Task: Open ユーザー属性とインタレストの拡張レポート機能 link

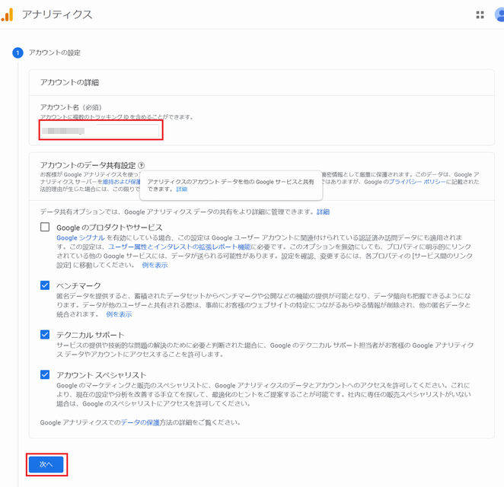Action: point(180,247)
